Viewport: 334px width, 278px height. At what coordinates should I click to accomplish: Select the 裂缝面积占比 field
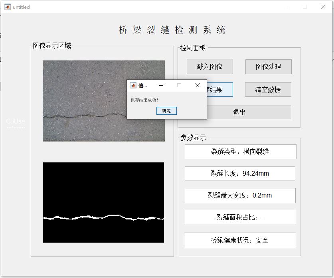[x=240, y=217]
